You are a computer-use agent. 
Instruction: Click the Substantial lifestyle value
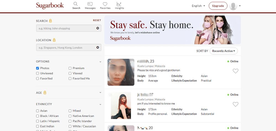click(208, 114)
